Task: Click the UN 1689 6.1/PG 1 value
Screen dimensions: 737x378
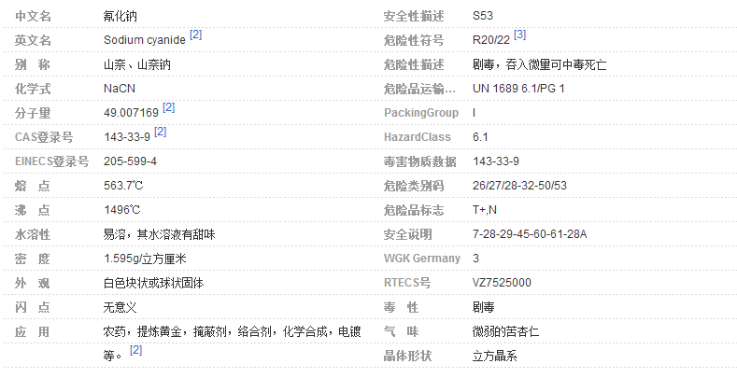Action: (518, 89)
